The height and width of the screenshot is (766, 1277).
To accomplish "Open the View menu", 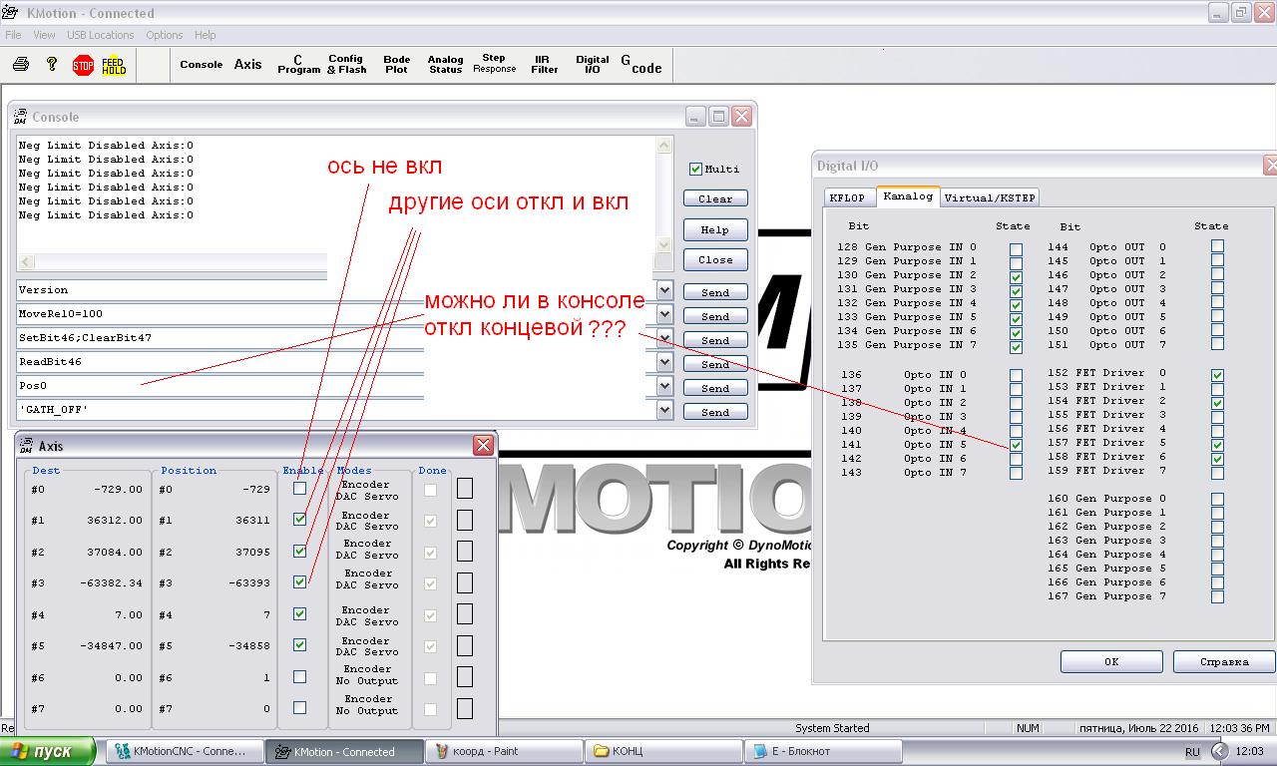I will click(x=44, y=35).
